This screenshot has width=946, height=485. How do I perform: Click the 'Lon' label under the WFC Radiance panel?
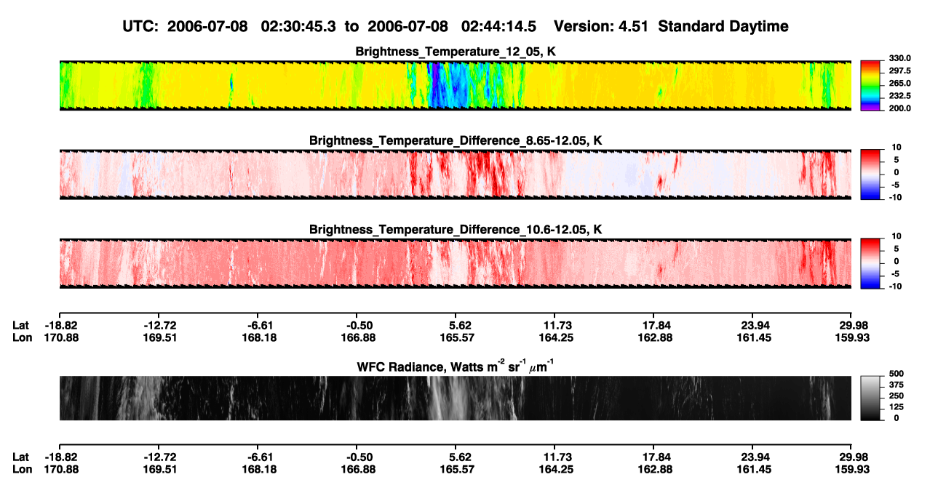[22, 470]
